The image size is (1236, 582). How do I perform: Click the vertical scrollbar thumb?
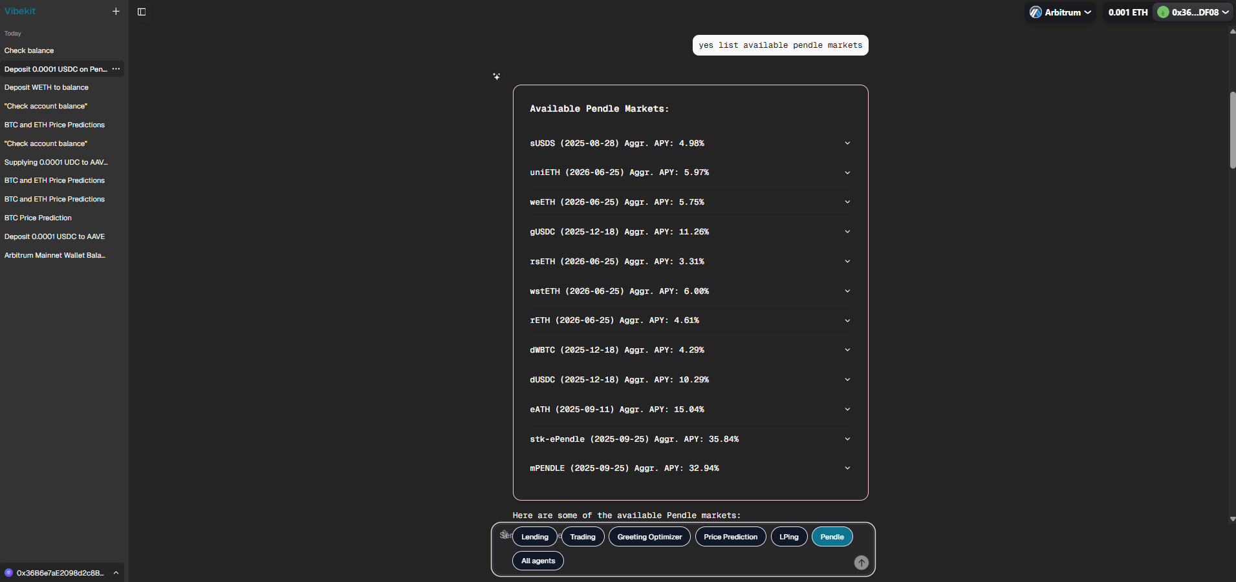(x=1233, y=129)
